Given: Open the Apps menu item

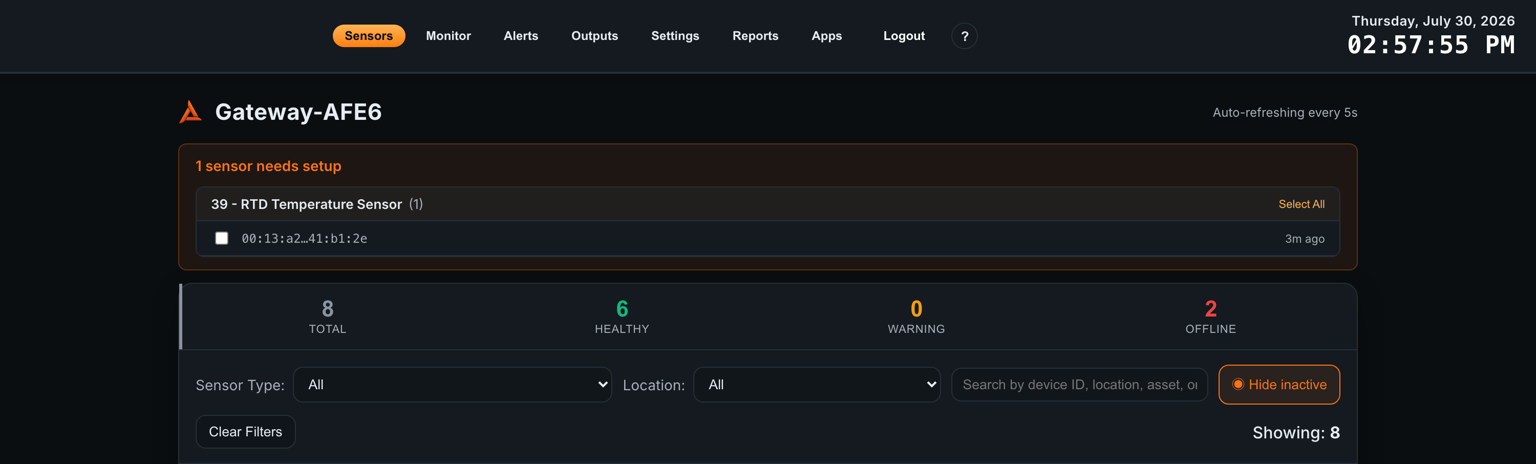Looking at the screenshot, I should tap(826, 36).
